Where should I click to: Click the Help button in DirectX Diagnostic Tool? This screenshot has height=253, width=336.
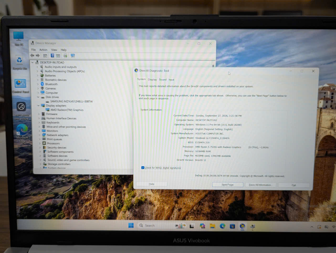point(151,184)
